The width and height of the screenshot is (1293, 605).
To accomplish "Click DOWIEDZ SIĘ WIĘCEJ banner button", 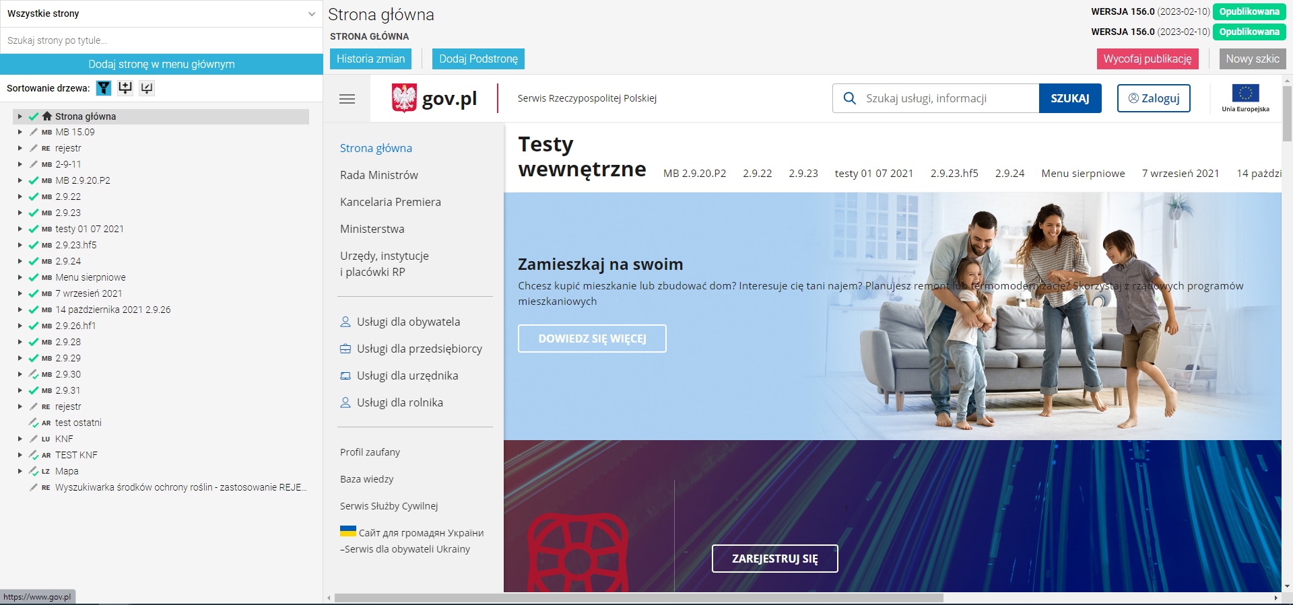I will click(592, 339).
